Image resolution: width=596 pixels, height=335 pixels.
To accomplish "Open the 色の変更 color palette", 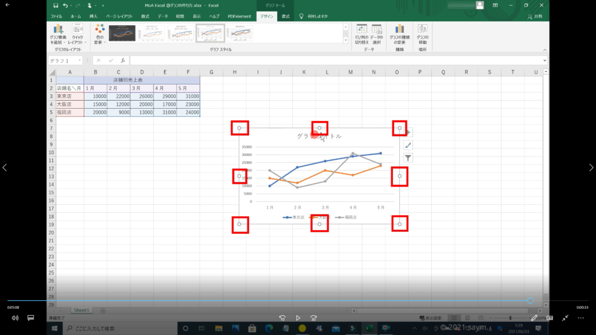I will (x=100, y=34).
